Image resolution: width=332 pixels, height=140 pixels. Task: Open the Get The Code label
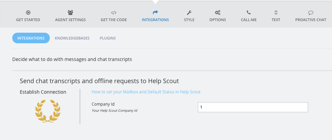click(114, 20)
